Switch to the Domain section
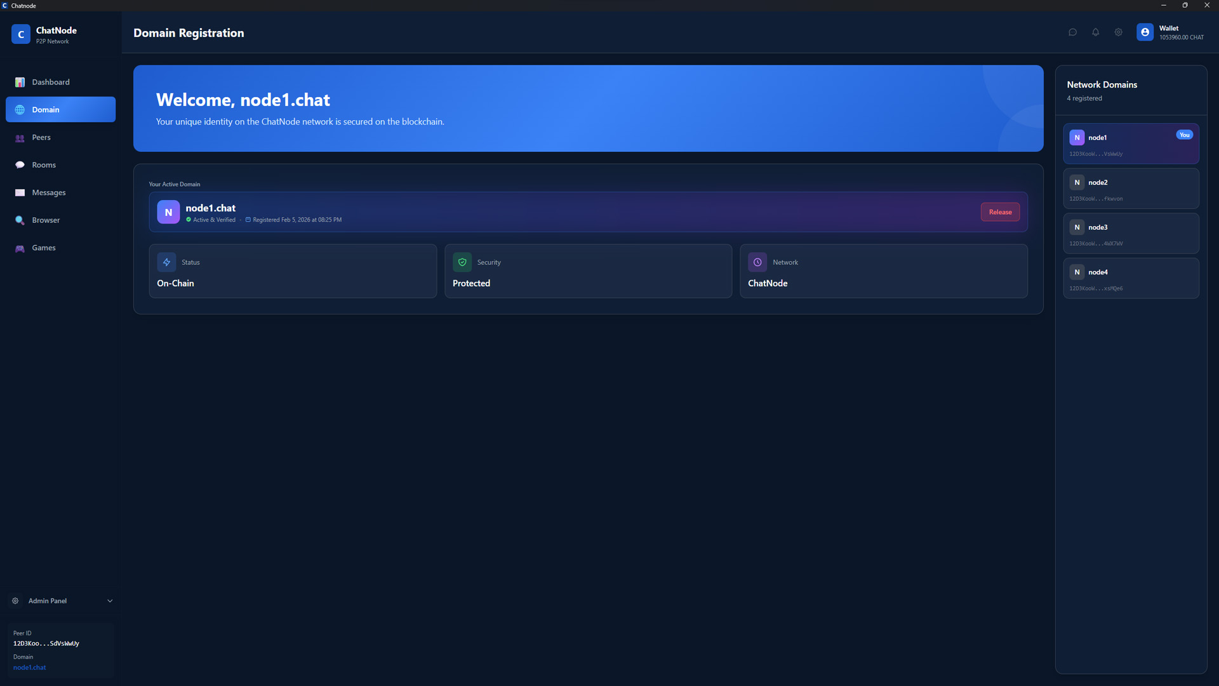Image resolution: width=1219 pixels, height=686 pixels. pyautogui.click(x=45, y=109)
